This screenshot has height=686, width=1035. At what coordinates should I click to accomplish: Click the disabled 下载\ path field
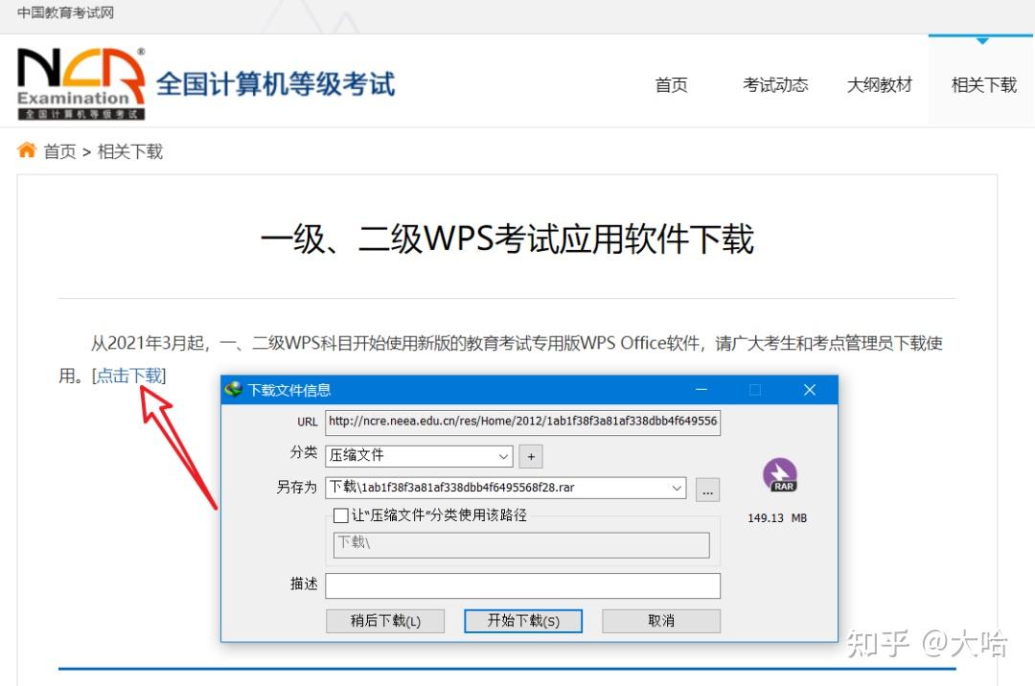click(x=521, y=544)
